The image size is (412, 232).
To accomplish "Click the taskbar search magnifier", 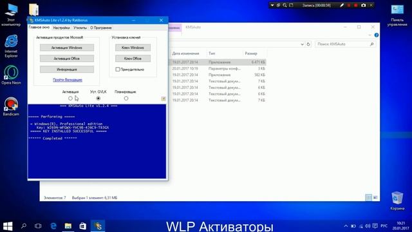I will (x=24, y=226).
